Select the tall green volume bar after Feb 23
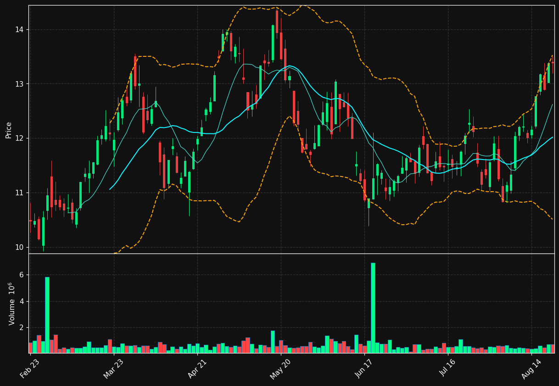The width and height of the screenshot is (559, 386). pos(47,315)
